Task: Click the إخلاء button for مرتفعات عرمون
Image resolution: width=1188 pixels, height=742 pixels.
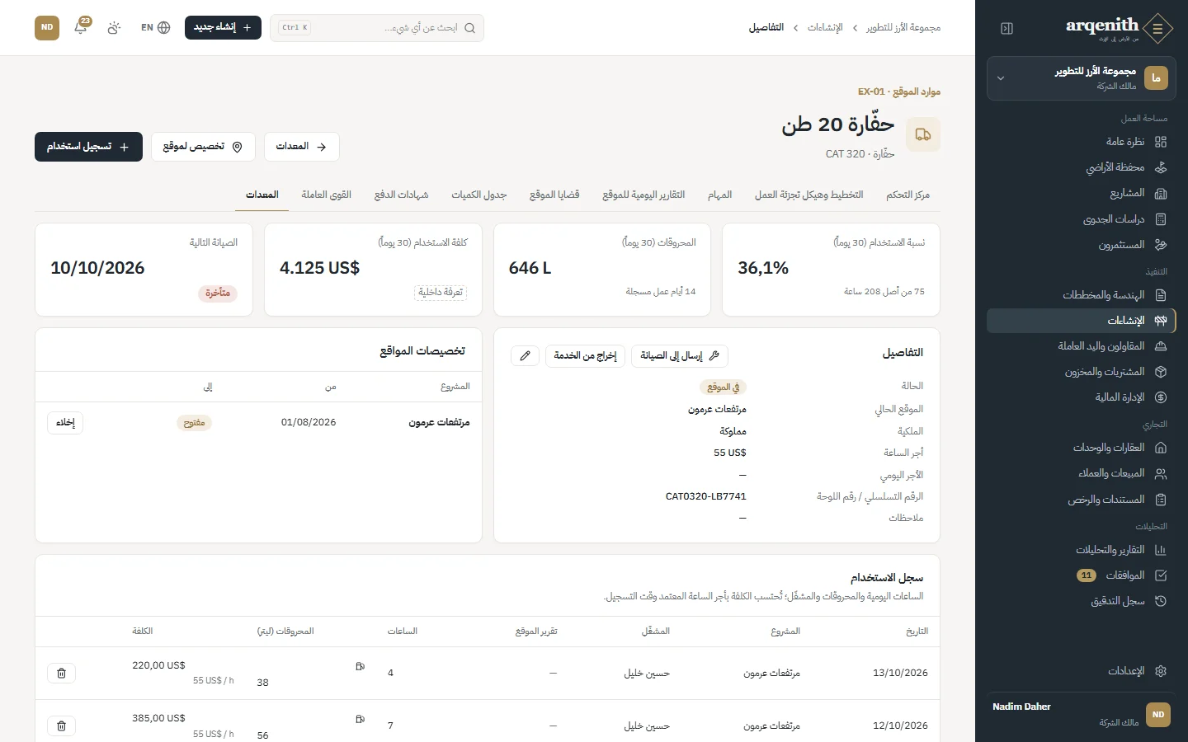Action: (x=65, y=422)
